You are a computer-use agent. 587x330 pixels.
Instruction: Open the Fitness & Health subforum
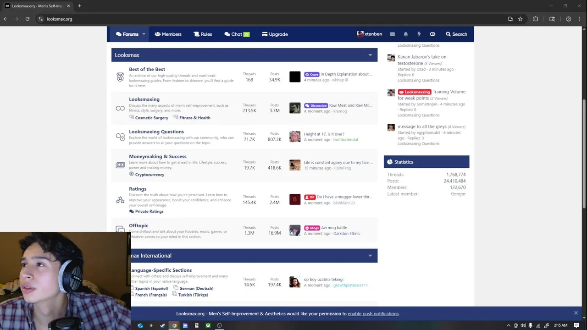click(194, 118)
